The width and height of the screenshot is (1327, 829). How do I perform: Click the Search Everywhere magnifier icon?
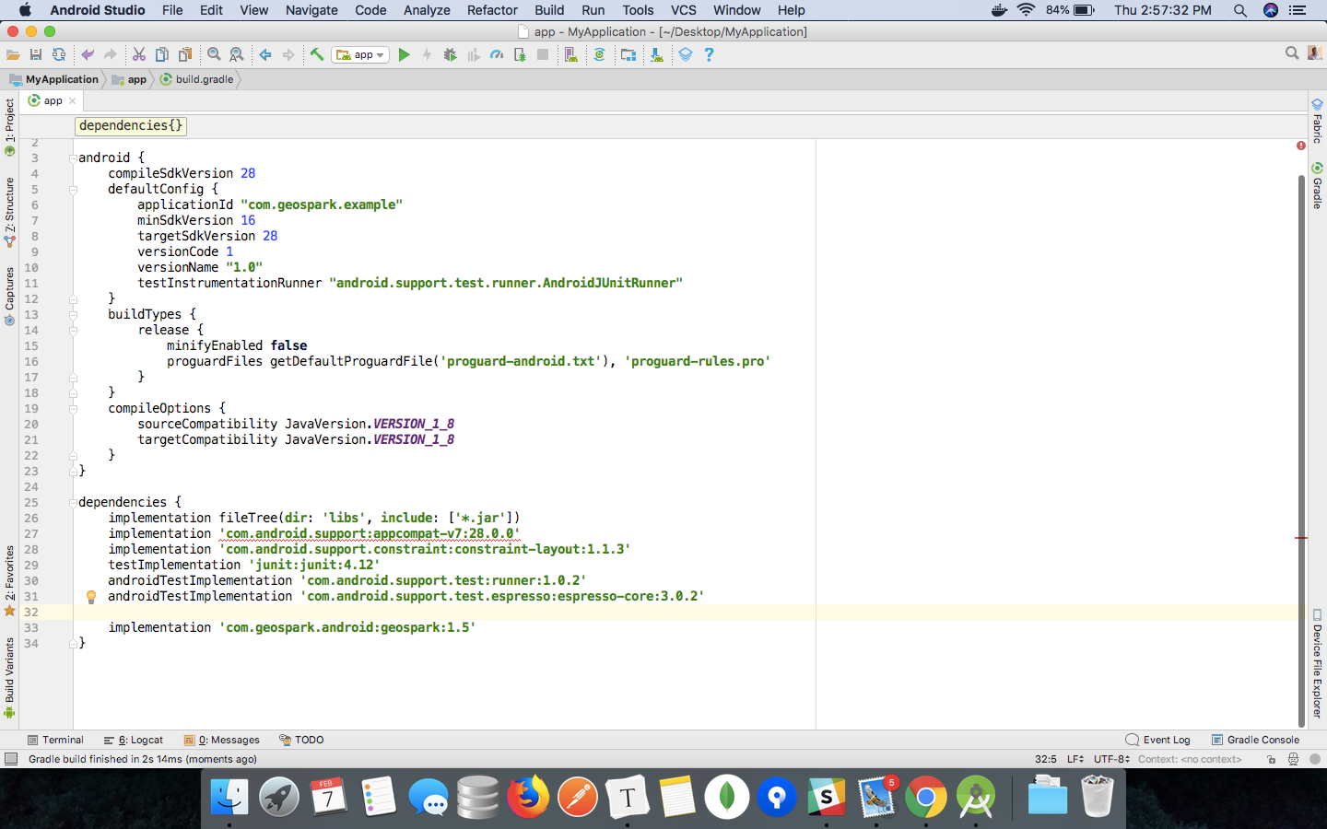pos(1292,54)
